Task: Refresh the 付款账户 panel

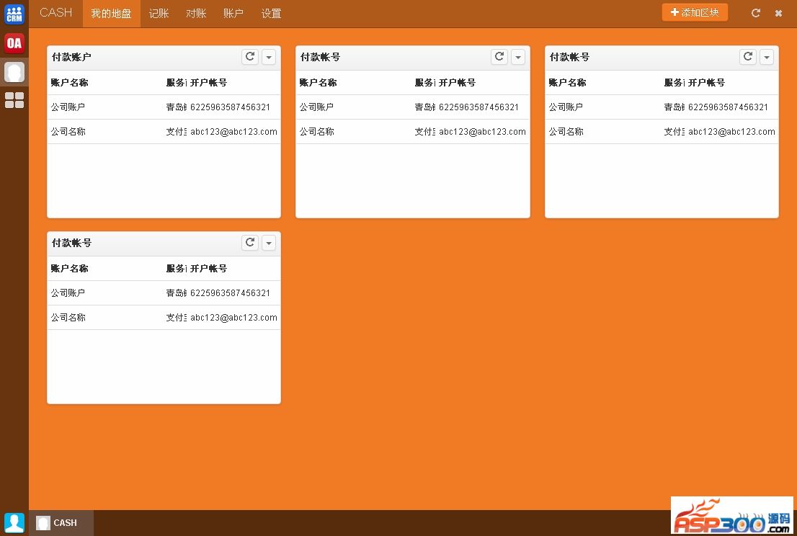Action: (250, 57)
